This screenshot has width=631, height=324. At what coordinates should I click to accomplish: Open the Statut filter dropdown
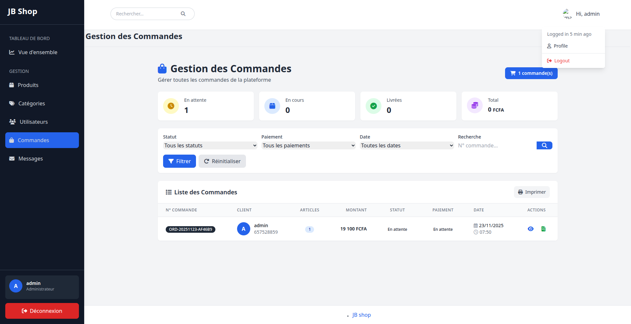click(210, 145)
